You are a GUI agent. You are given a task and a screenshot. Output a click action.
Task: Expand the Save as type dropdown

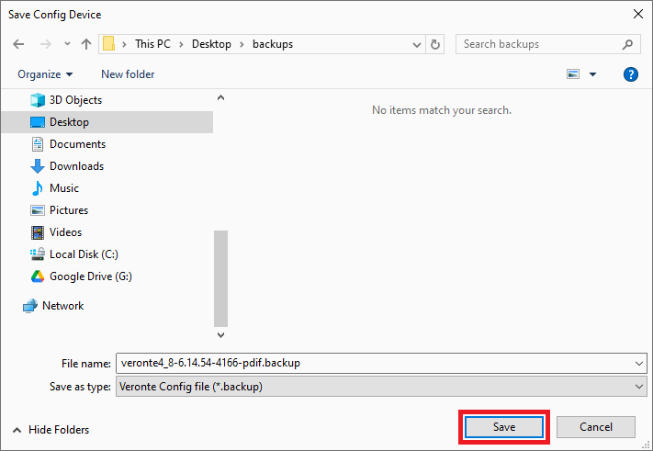[639, 387]
